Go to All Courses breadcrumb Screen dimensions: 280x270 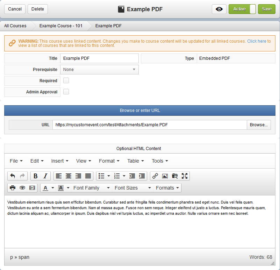(x=15, y=26)
